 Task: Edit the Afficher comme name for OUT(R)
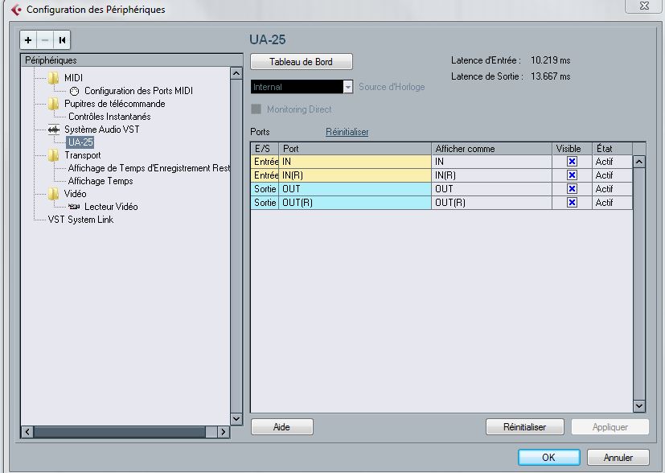click(491, 203)
